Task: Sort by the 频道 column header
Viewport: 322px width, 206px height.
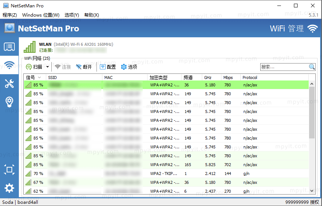Action: click(x=191, y=78)
